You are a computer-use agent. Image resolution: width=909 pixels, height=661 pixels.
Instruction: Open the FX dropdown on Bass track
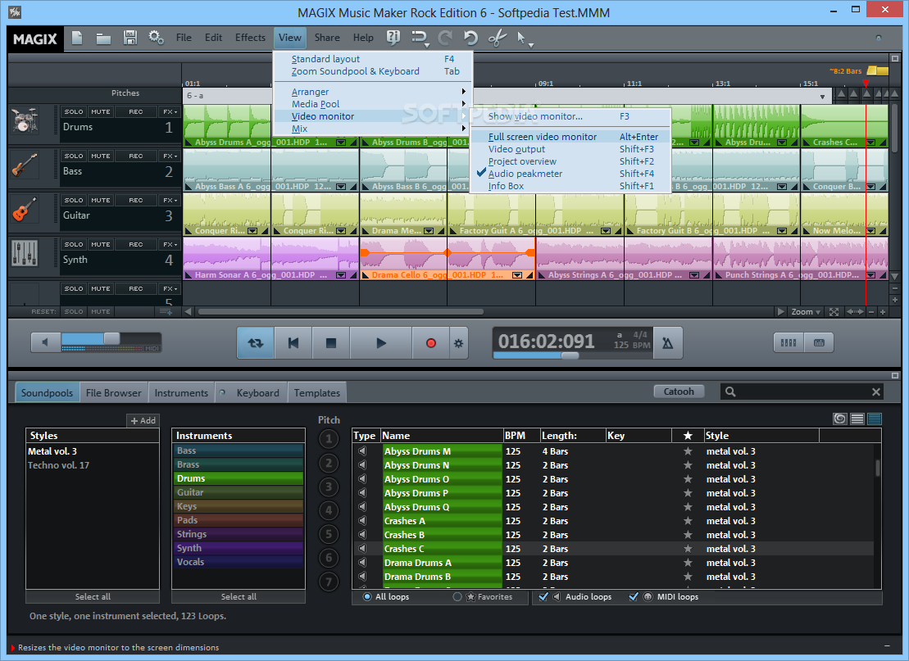pyautogui.click(x=170, y=156)
